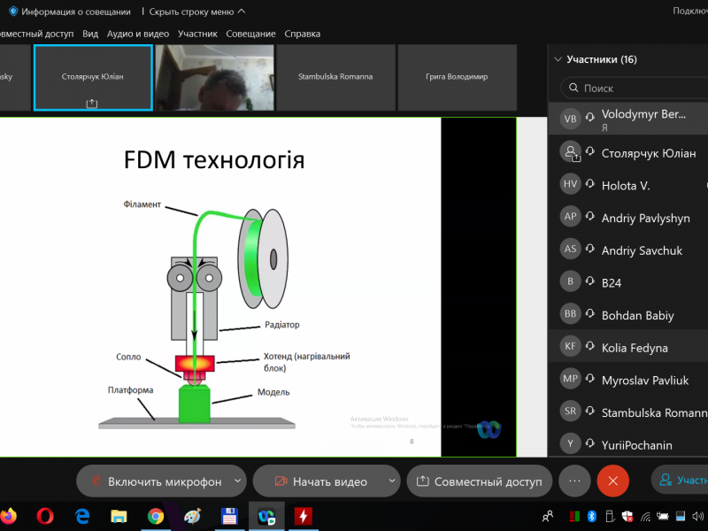Open Opera browser from the taskbar
708x531 pixels.
pos(46,515)
